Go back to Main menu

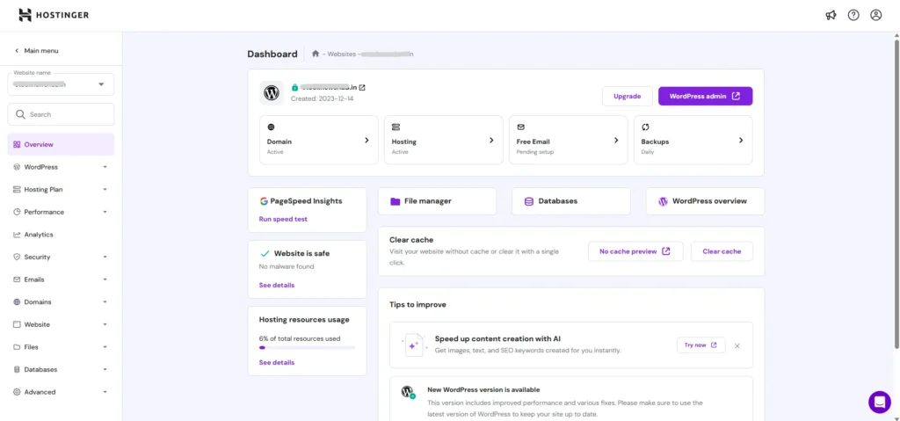click(x=36, y=51)
